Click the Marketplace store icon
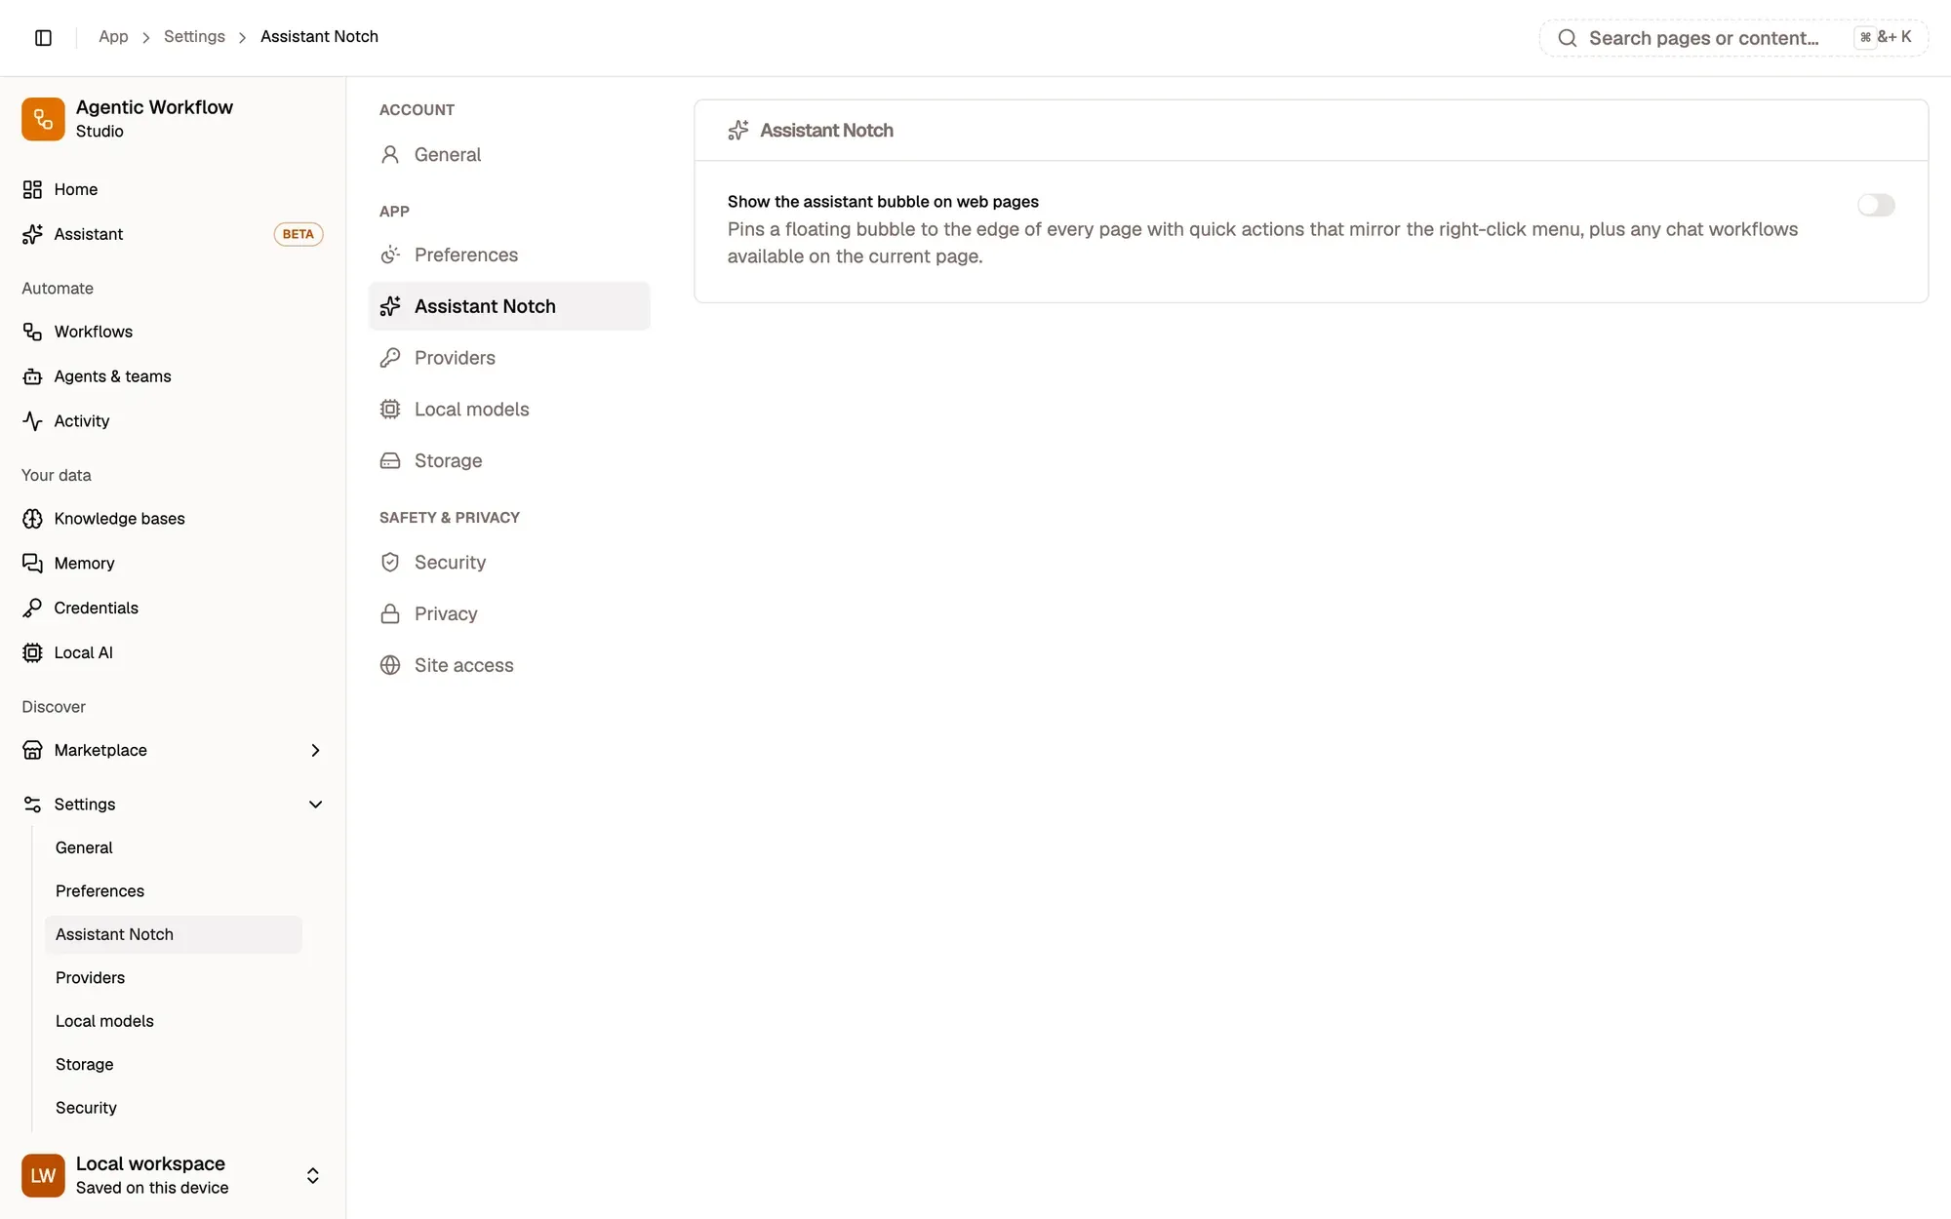Image resolution: width=1951 pixels, height=1219 pixels. [x=32, y=750]
